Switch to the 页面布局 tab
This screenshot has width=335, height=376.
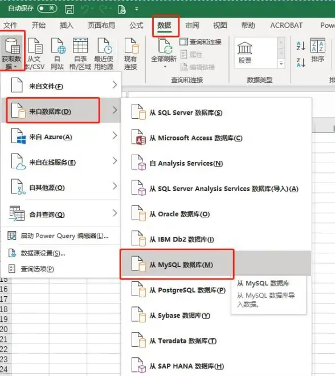101,25
